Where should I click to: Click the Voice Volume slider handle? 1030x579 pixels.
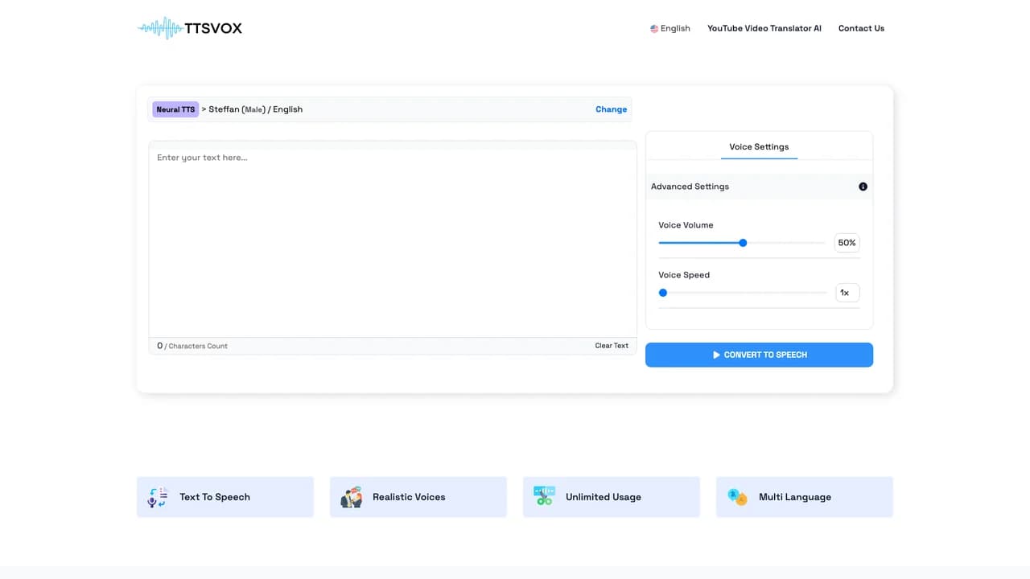[x=743, y=243]
